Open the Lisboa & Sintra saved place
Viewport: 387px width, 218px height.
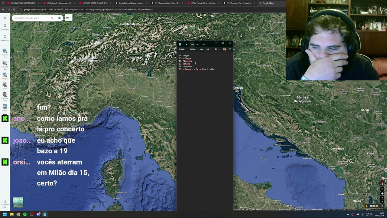[x=5, y=97]
